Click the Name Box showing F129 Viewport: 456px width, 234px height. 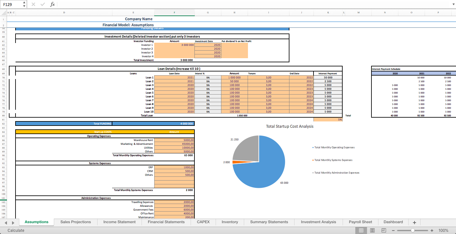(x=12, y=4)
